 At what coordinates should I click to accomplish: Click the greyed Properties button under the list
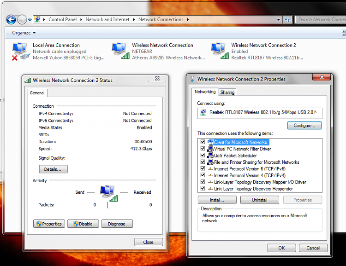coord(303,200)
